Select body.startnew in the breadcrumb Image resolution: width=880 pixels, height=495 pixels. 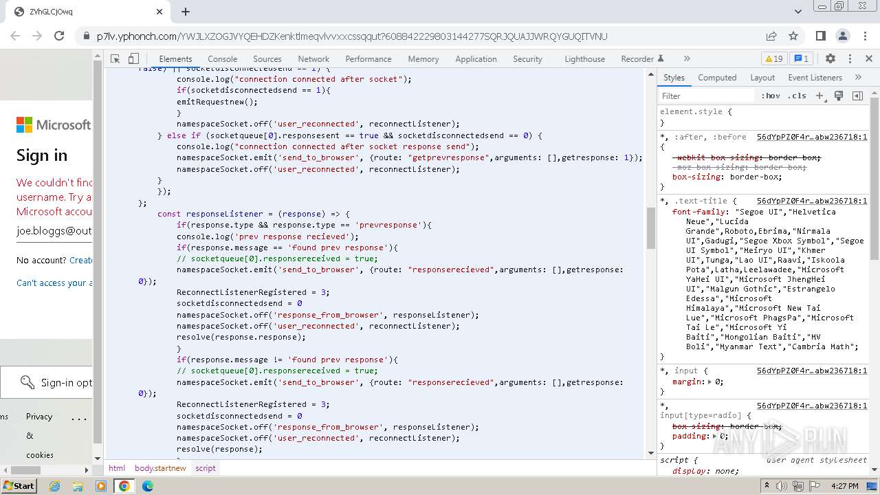tap(160, 468)
